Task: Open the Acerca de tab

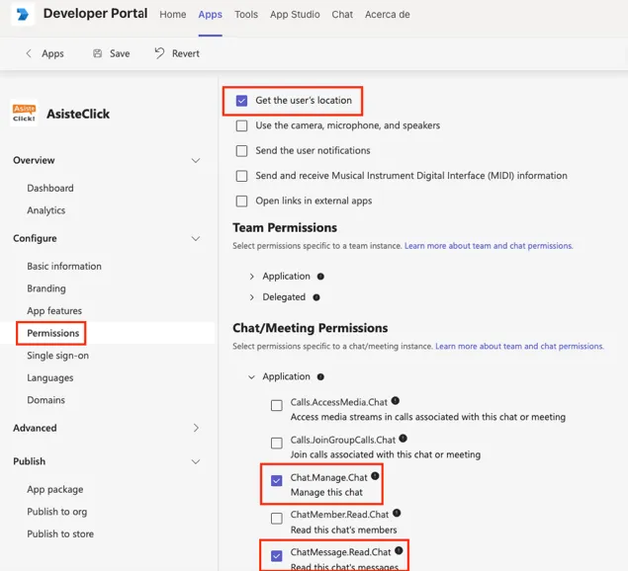Action: (388, 15)
